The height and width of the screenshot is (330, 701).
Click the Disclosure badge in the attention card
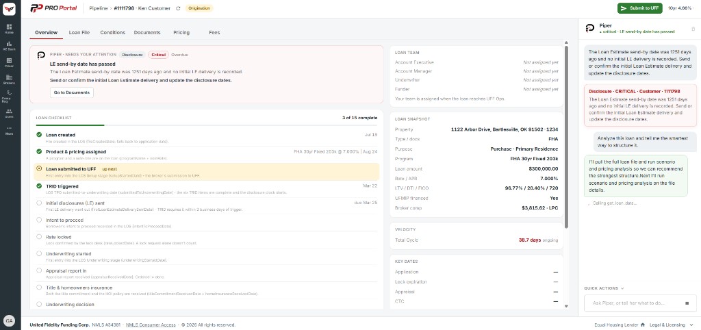132,55
